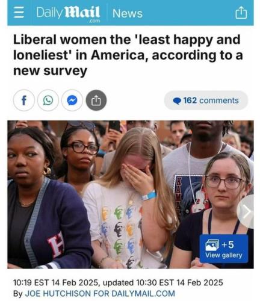
Task: Tap the .com text under logo
Action: coord(94,21)
